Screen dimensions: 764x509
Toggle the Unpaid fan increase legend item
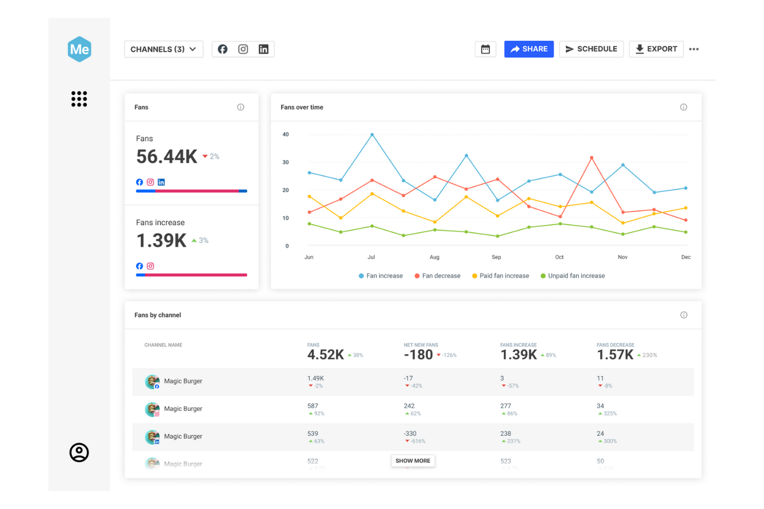tap(572, 275)
